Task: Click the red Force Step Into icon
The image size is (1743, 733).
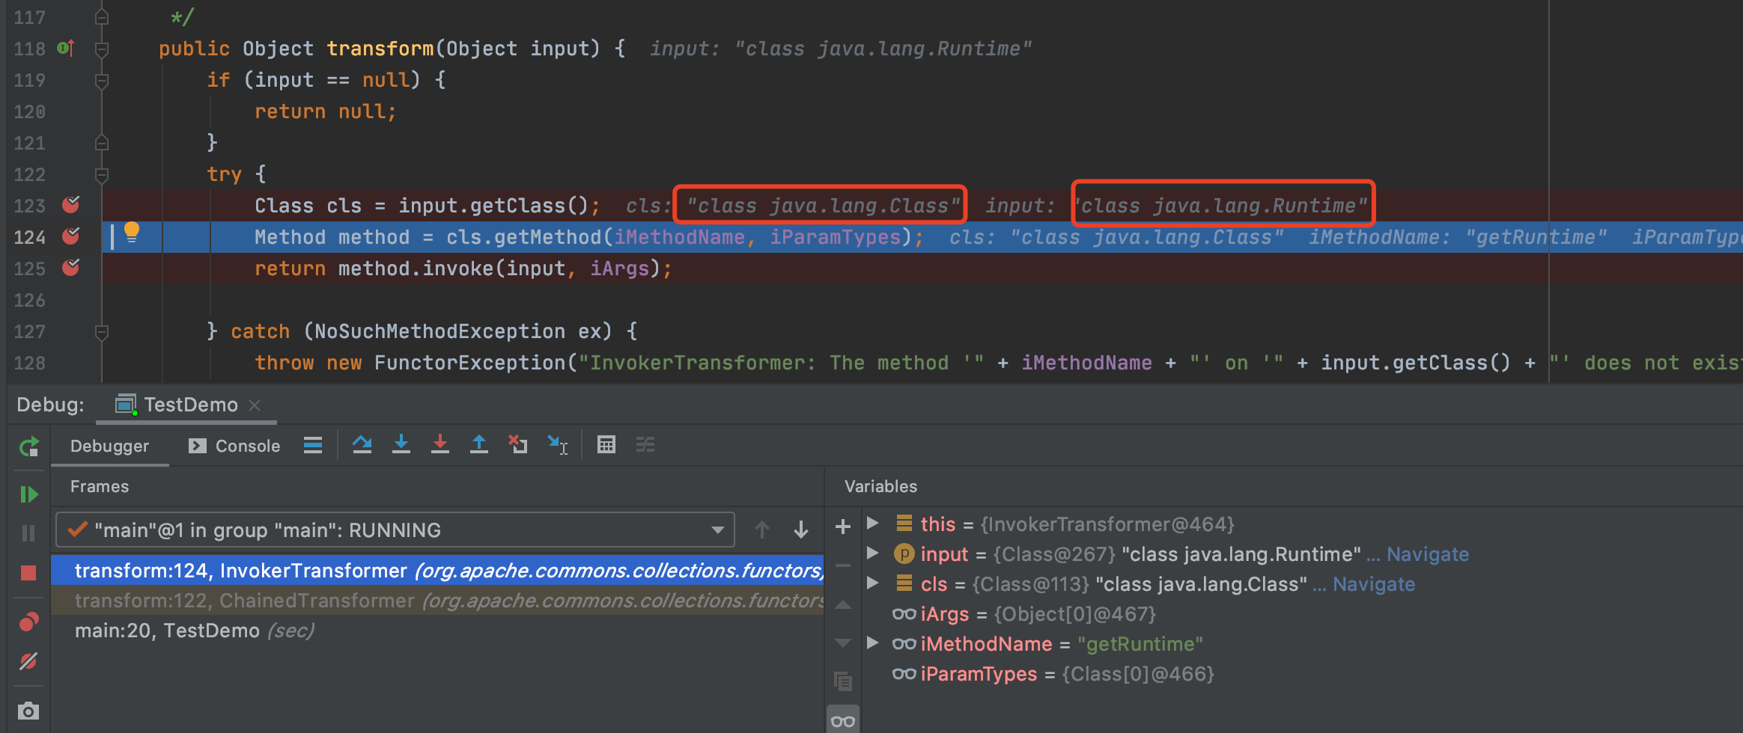Action: pyautogui.click(x=440, y=445)
